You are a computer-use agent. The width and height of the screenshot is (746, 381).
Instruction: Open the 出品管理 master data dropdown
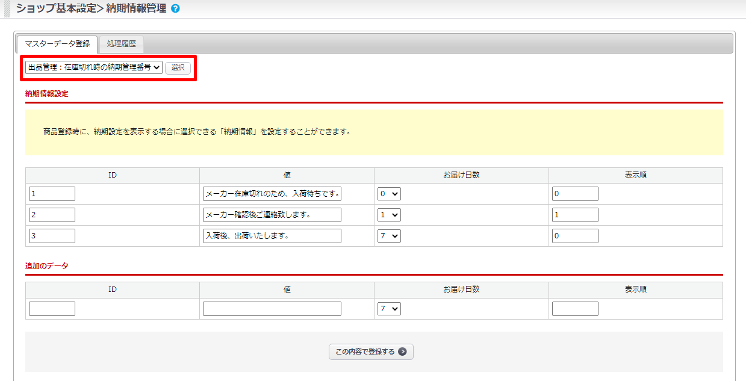pyautogui.click(x=94, y=67)
